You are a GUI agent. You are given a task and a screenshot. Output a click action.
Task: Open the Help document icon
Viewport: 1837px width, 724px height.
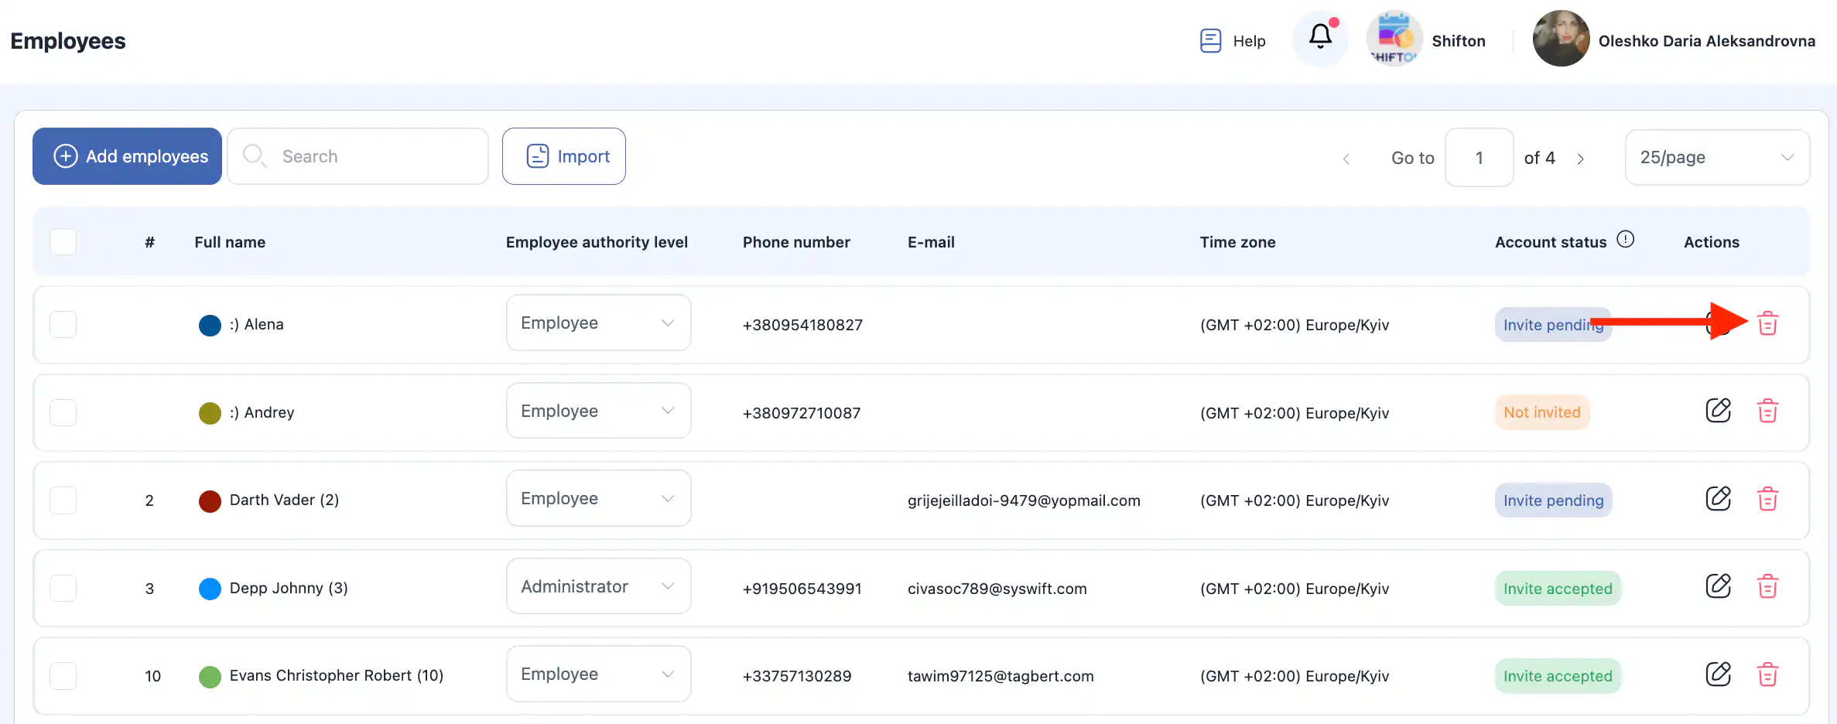(1210, 40)
